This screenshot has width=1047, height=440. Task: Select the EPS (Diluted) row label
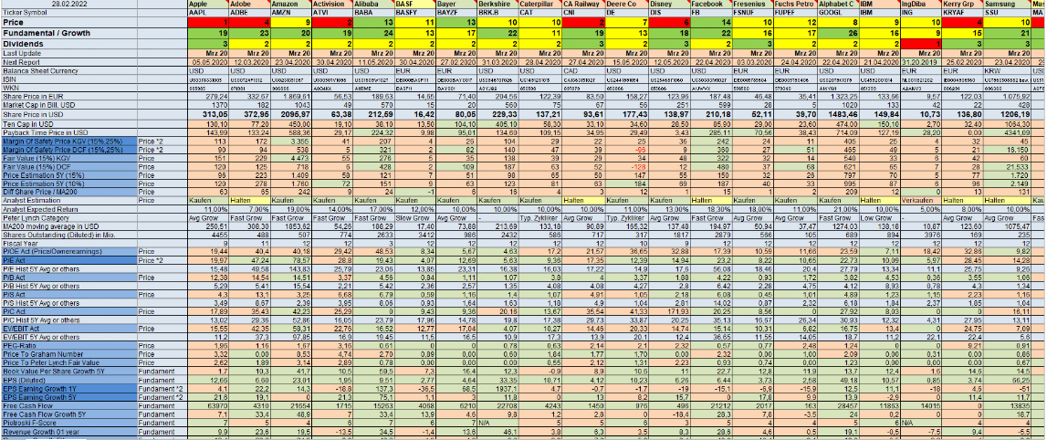pyautogui.click(x=68, y=382)
